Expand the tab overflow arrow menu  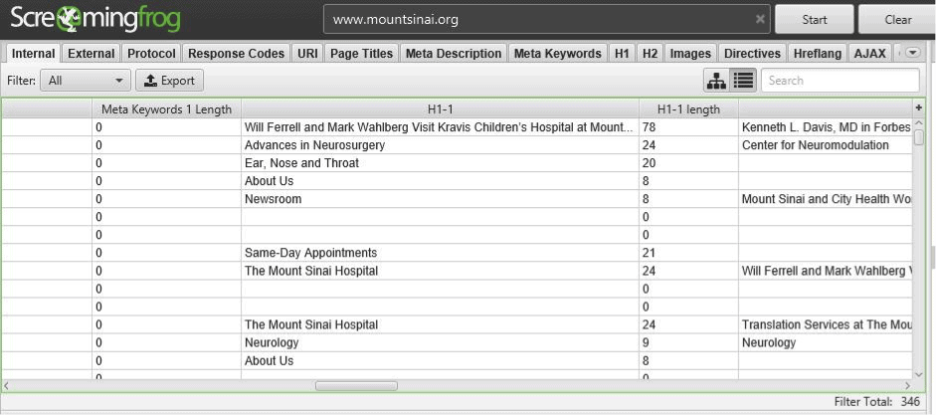pos(912,53)
